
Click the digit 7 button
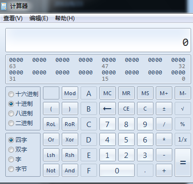(108, 124)
